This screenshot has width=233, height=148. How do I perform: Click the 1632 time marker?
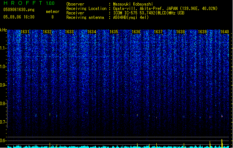click(x=47, y=32)
